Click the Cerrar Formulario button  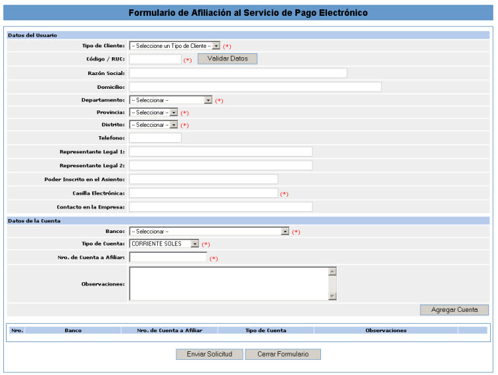pos(283,355)
